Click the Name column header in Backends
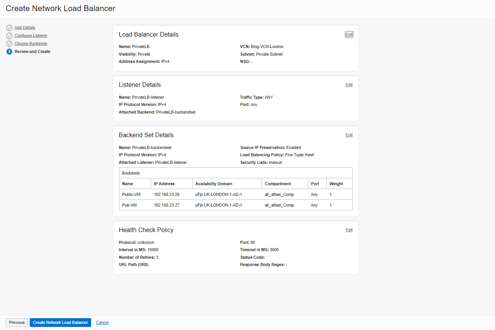The image size is (495, 330). click(x=128, y=184)
